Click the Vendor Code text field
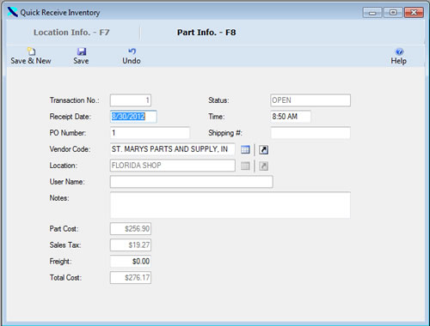 click(173, 149)
